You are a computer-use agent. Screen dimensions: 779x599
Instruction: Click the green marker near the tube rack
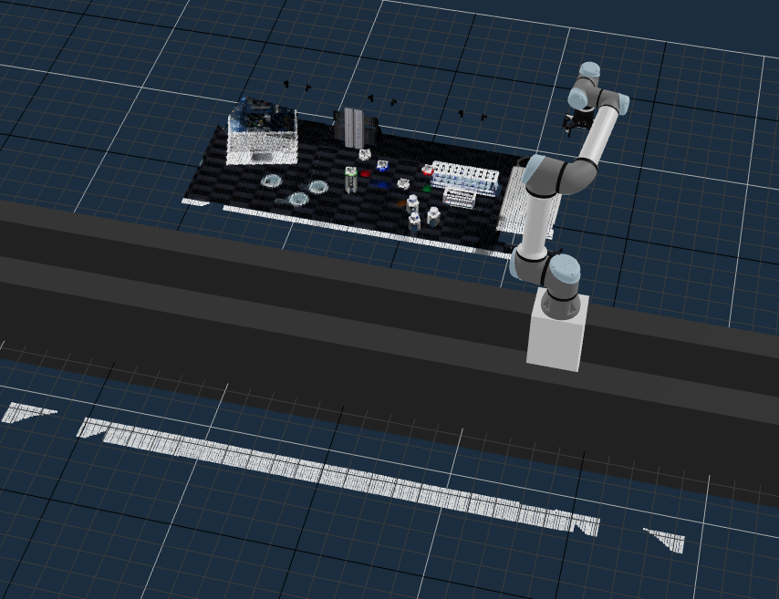427,190
